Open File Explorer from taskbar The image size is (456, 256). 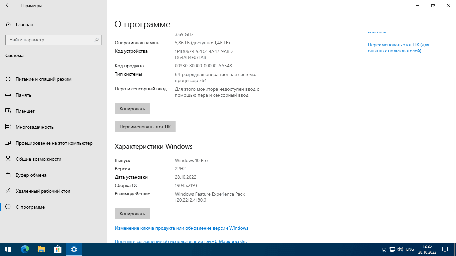pos(41,249)
